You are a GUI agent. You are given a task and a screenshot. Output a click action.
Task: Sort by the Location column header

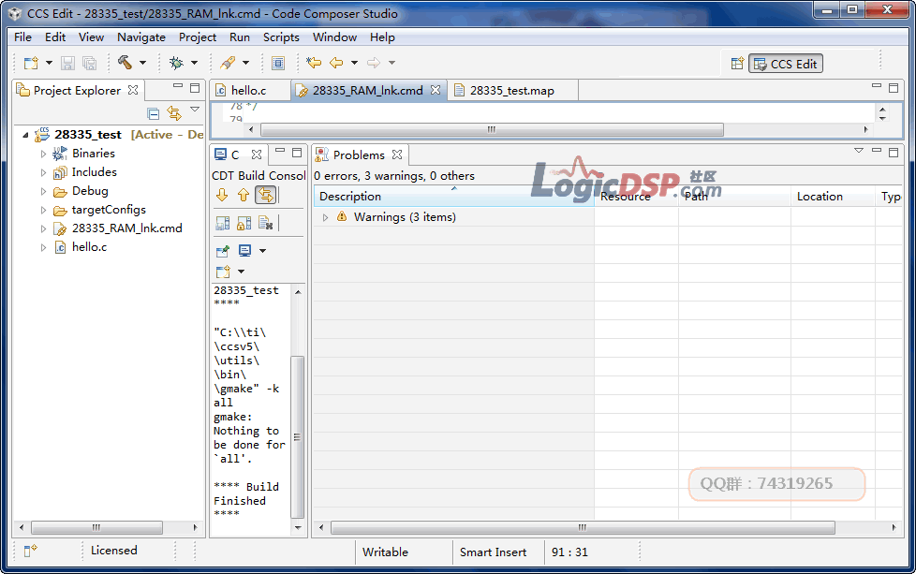[833, 197]
